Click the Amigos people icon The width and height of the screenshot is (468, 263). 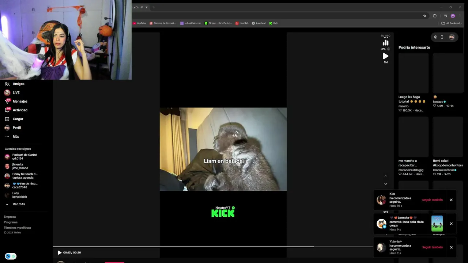pyautogui.click(x=7, y=84)
